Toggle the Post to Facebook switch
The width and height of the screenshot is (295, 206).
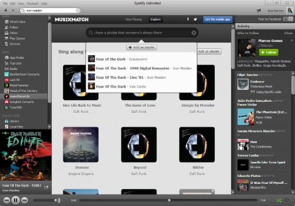click(288, 19)
